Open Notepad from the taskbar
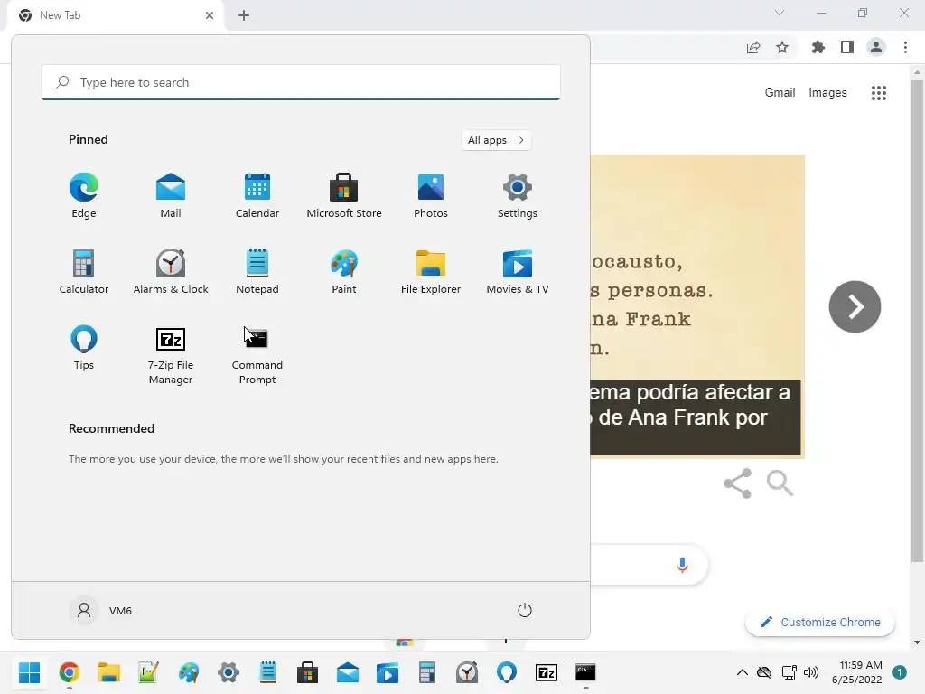Viewport: 925px width, 694px height. click(267, 672)
